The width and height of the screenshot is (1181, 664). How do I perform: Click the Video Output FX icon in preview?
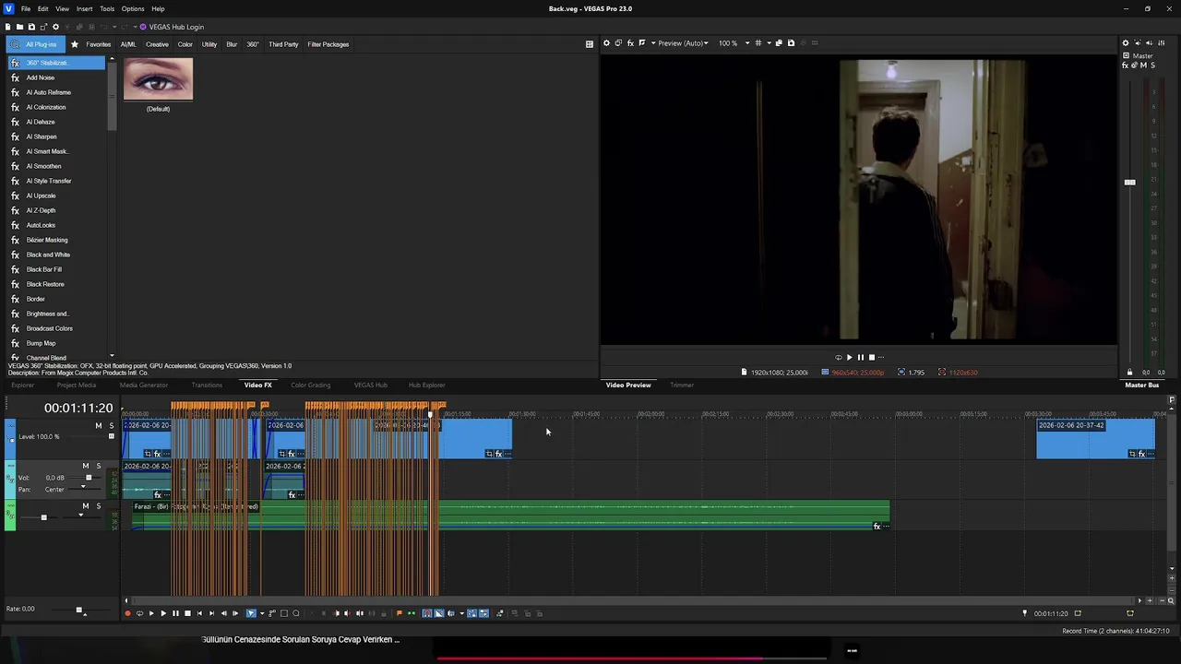(630, 43)
